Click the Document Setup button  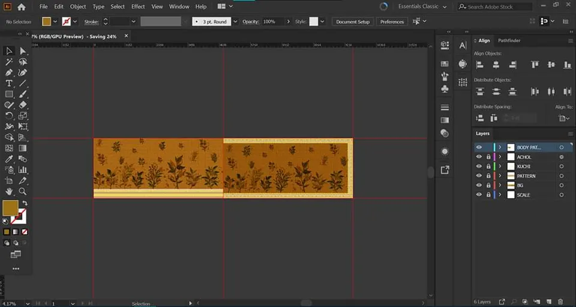point(353,22)
